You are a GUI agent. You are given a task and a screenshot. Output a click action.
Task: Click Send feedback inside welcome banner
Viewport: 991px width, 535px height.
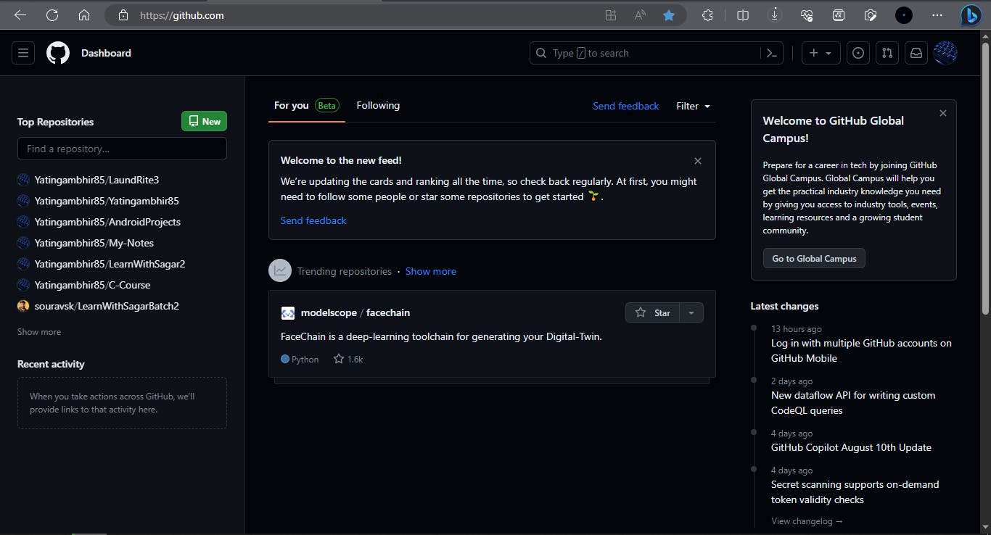(x=313, y=220)
